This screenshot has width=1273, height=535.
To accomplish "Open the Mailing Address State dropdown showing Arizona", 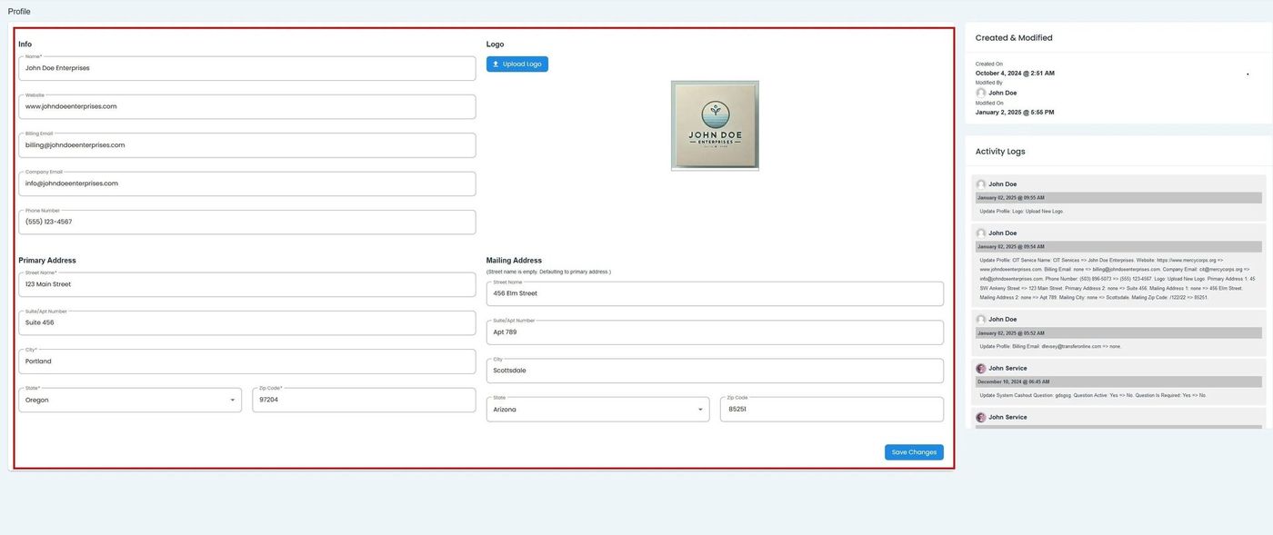I will [597, 410].
